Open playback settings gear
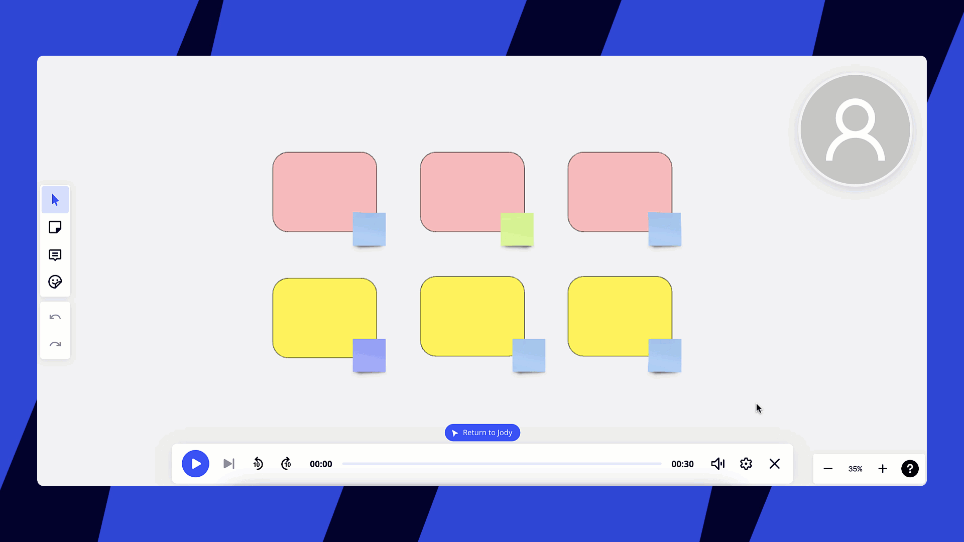964x542 pixels. tap(746, 464)
